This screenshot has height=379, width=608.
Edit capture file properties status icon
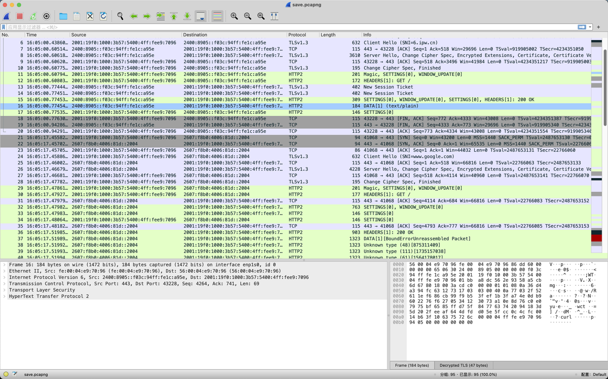(x=14, y=374)
